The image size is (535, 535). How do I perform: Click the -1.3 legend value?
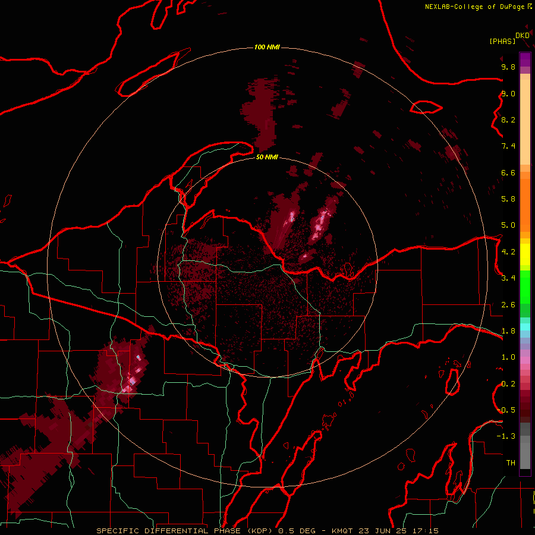click(x=506, y=436)
